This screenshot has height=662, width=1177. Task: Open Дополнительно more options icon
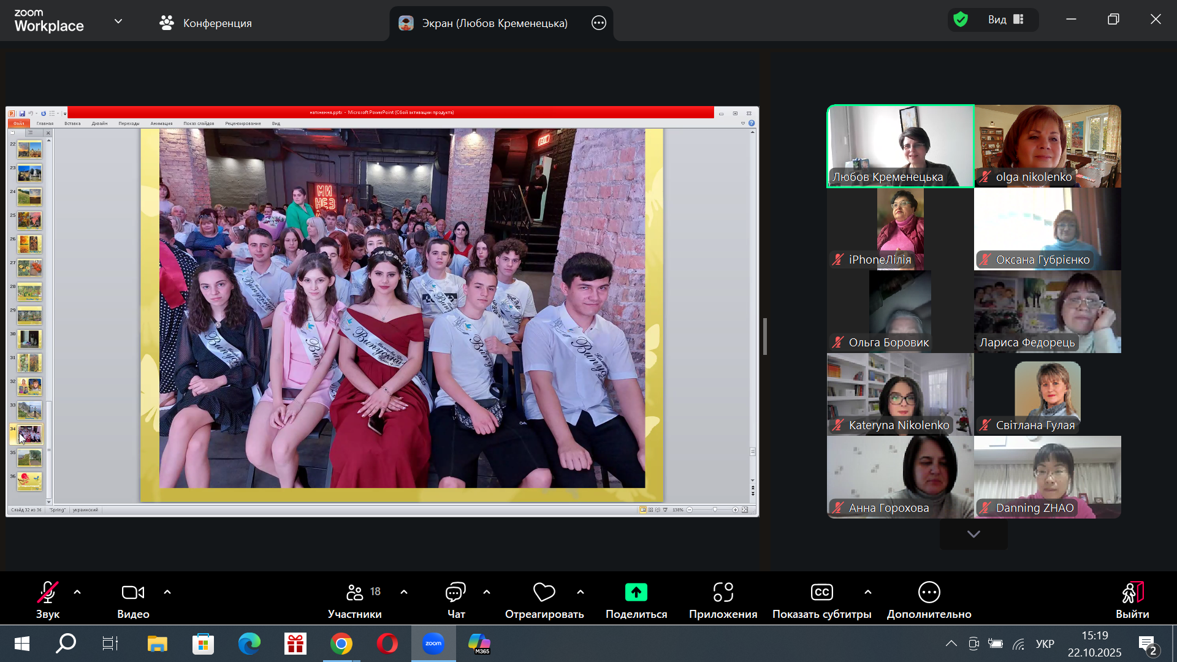(x=929, y=592)
